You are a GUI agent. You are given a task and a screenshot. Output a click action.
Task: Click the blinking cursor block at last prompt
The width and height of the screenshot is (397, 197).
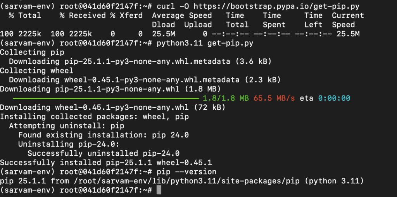click(x=159, y=190)
